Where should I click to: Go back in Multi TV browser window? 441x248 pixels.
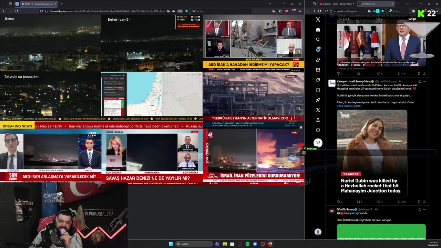(4, 11)
